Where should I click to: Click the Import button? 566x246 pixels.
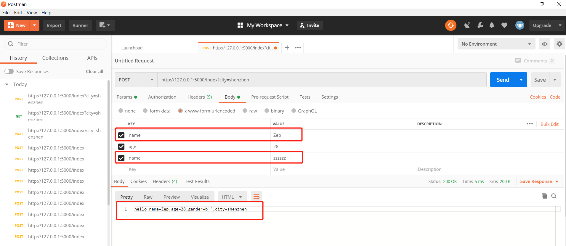[54, 25]
